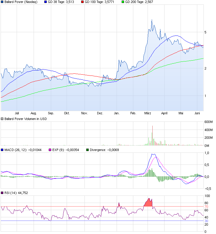Viewport: 216px width, 234px height.
Task: Click the MACD axis value '-0,5'
Action: [x=208, y=189]
